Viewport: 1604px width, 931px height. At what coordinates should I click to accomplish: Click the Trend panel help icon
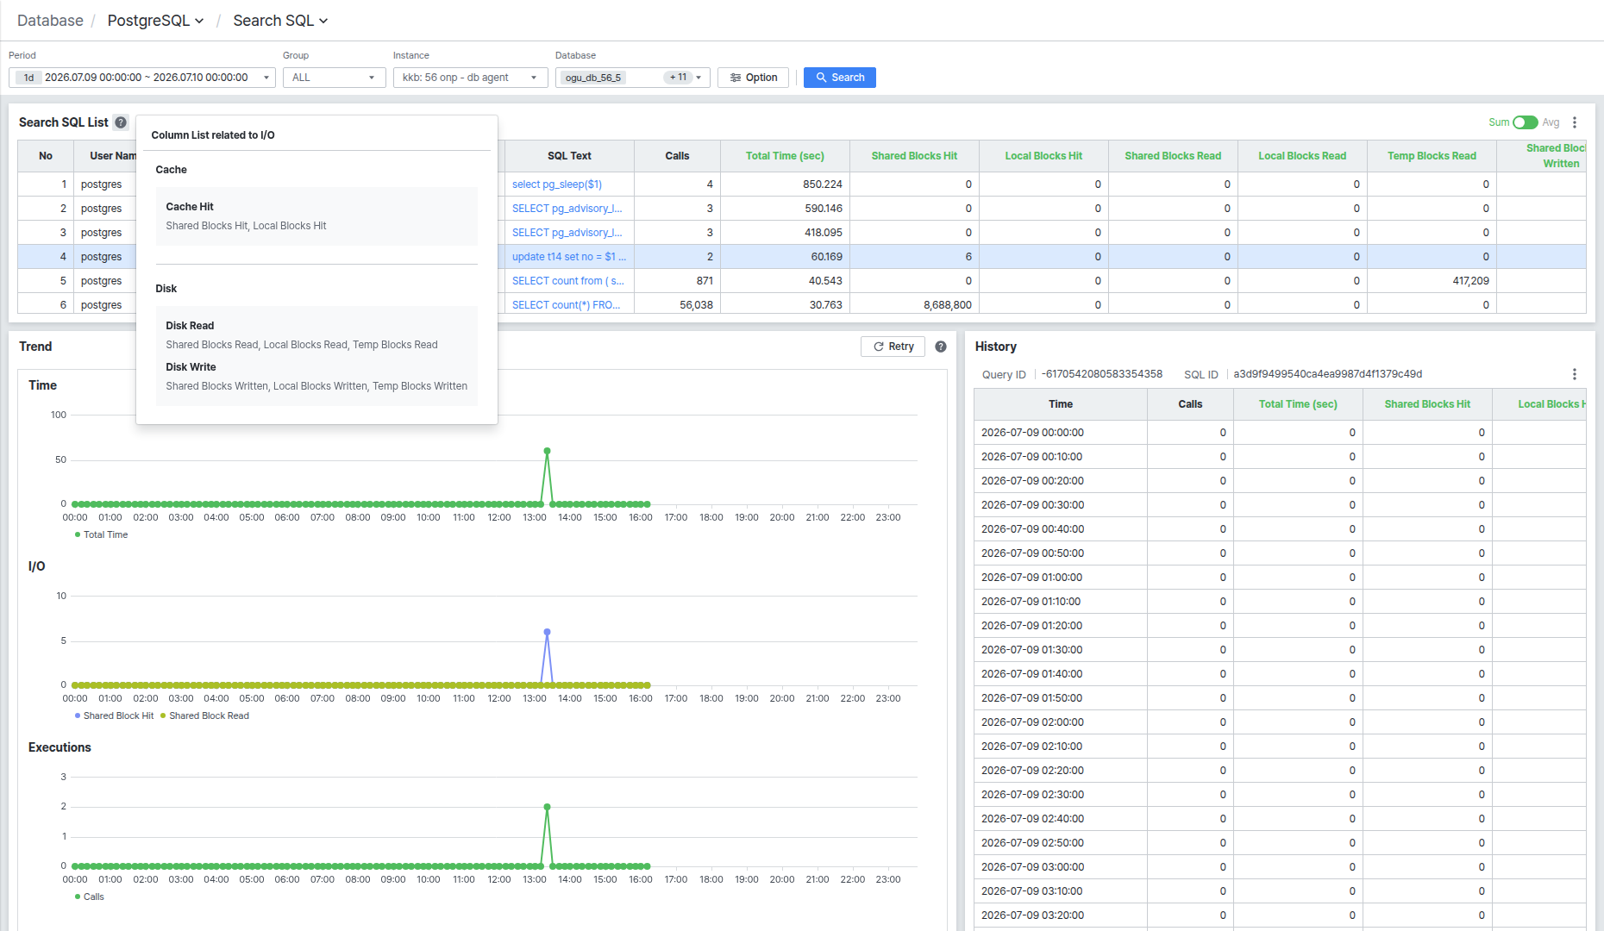point(941,347)
